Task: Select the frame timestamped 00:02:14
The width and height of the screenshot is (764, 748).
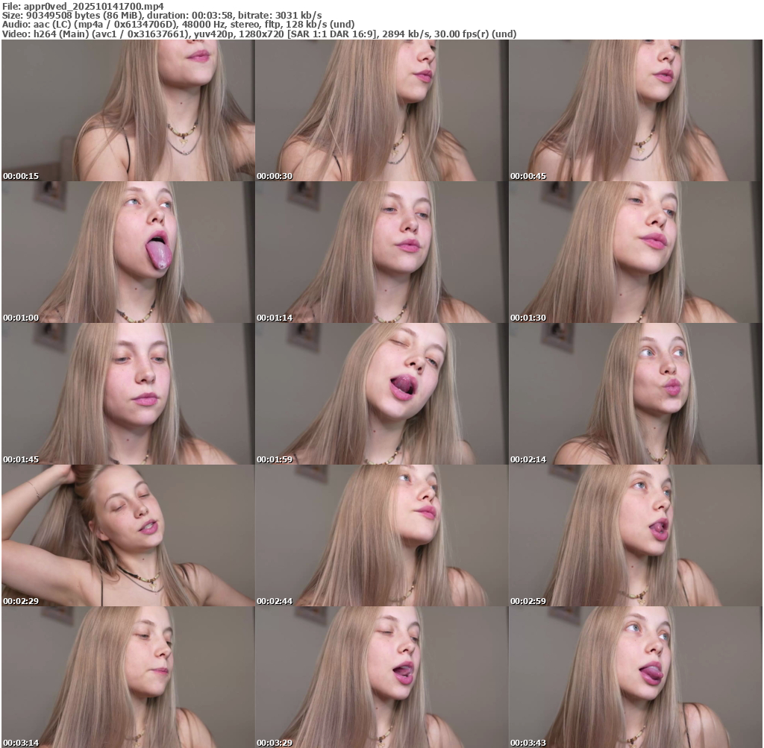Action: (x=635, y=394)
